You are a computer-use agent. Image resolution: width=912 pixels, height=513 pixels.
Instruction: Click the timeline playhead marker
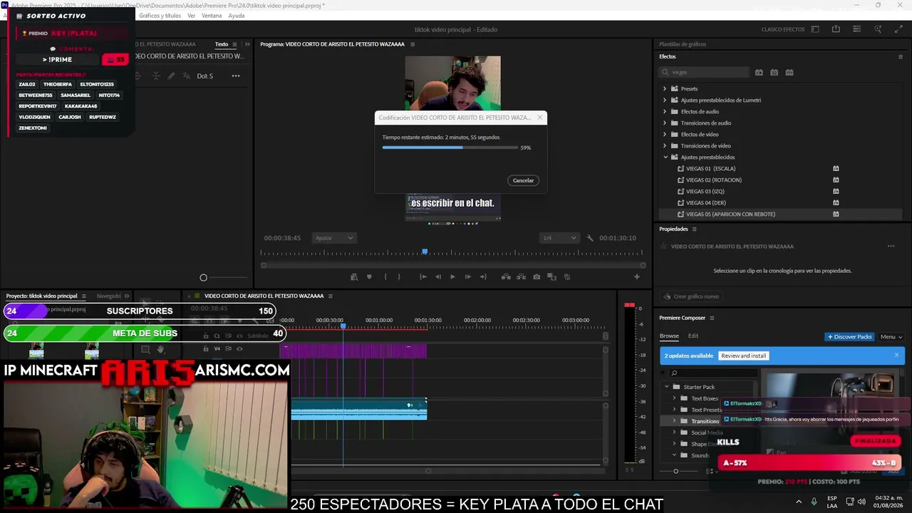click(343, 326)
